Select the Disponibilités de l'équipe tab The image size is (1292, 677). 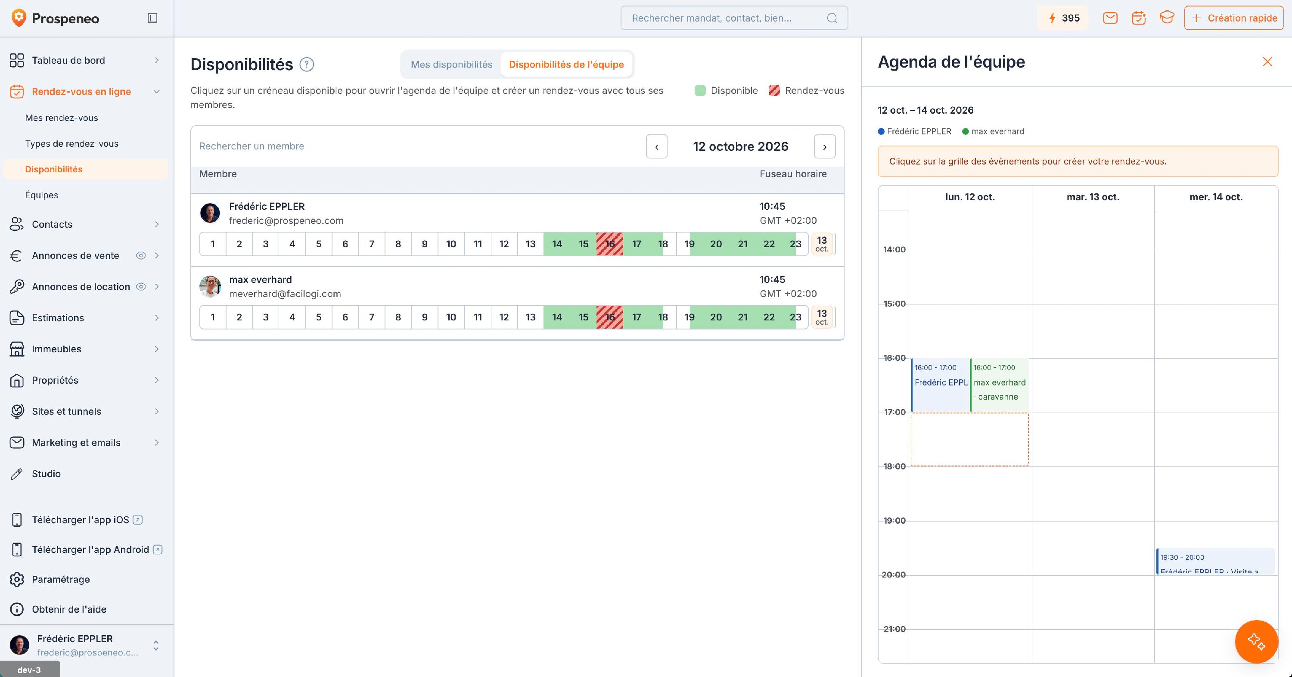click(566, 64)
